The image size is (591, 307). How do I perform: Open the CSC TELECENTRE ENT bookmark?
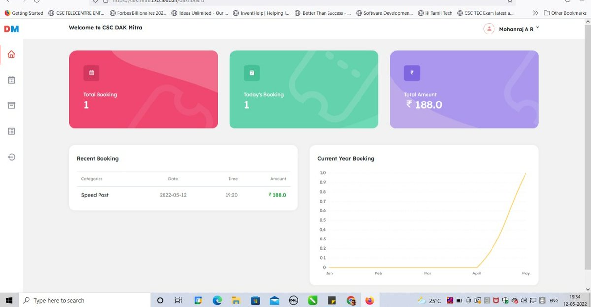76,13
